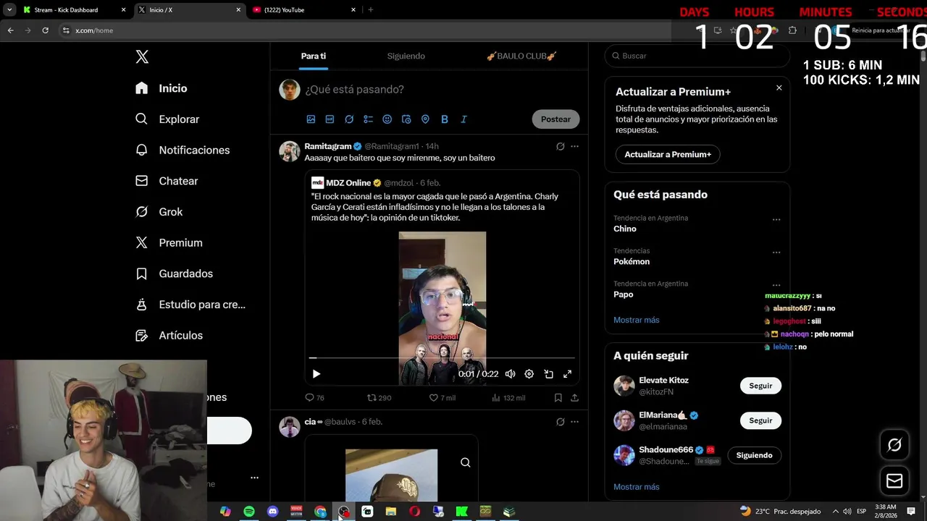Click the X logo in sidebar
Screen dimensions: 927x521
pyautogui.click(x=142, y=57)
